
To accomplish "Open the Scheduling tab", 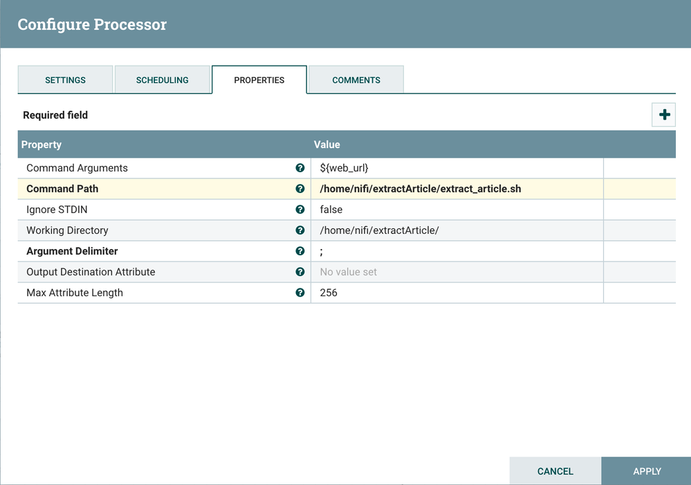I will (x=162, y=80).
